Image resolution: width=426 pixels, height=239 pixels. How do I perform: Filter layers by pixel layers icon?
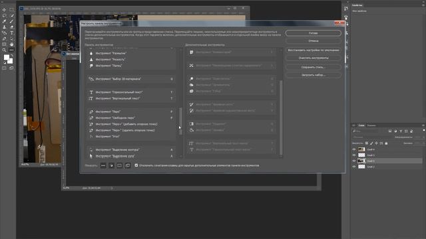pyautogui.click(x=390, y=131)
